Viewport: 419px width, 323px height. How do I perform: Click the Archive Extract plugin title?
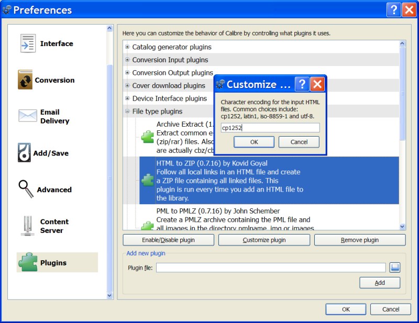[185, 124]
